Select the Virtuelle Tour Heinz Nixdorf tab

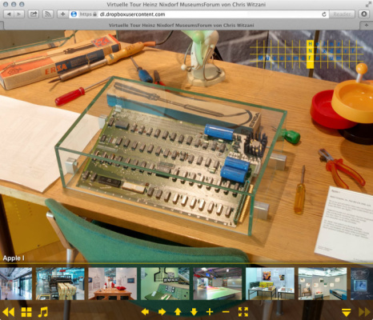(181, 26)
